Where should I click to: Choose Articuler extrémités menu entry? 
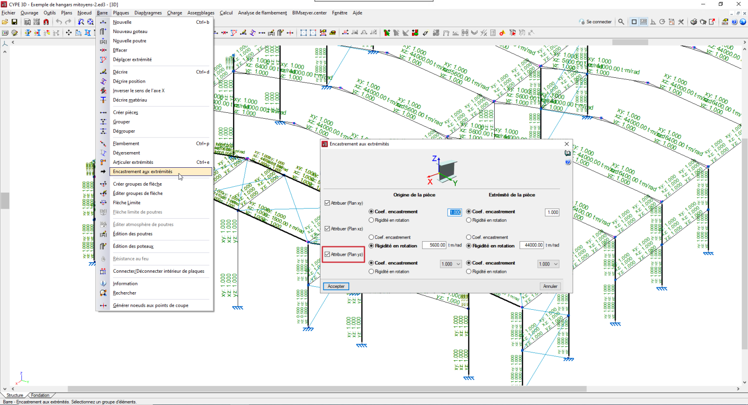[x=133, y=162]
